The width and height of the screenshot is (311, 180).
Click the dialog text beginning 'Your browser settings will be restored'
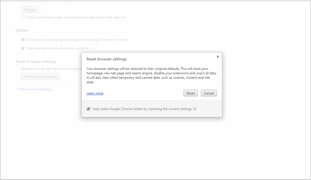pyautogui.click(x=151, y=75)
